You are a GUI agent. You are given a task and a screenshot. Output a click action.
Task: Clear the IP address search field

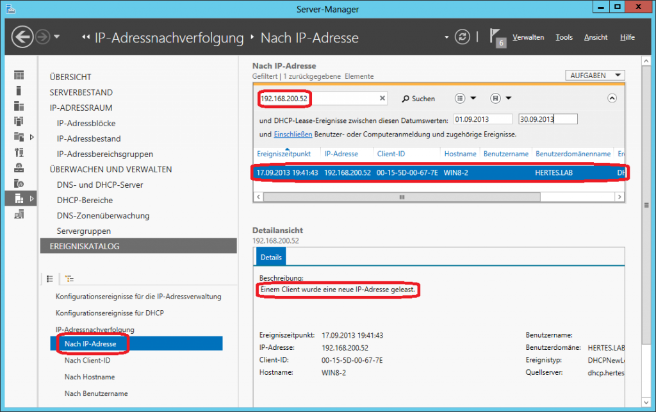pyautogui.click(x=382, y=99)
